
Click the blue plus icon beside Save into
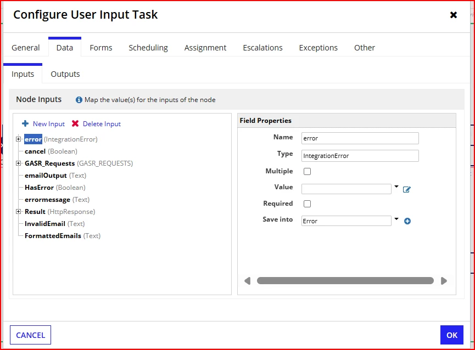(407, 221)
